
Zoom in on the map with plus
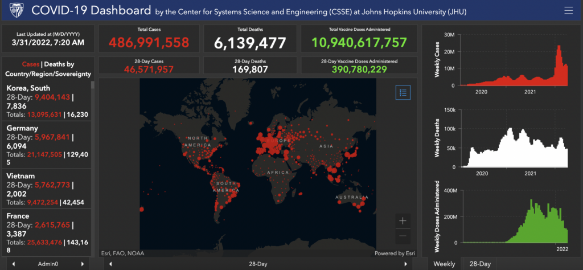(x=403, y=220)
